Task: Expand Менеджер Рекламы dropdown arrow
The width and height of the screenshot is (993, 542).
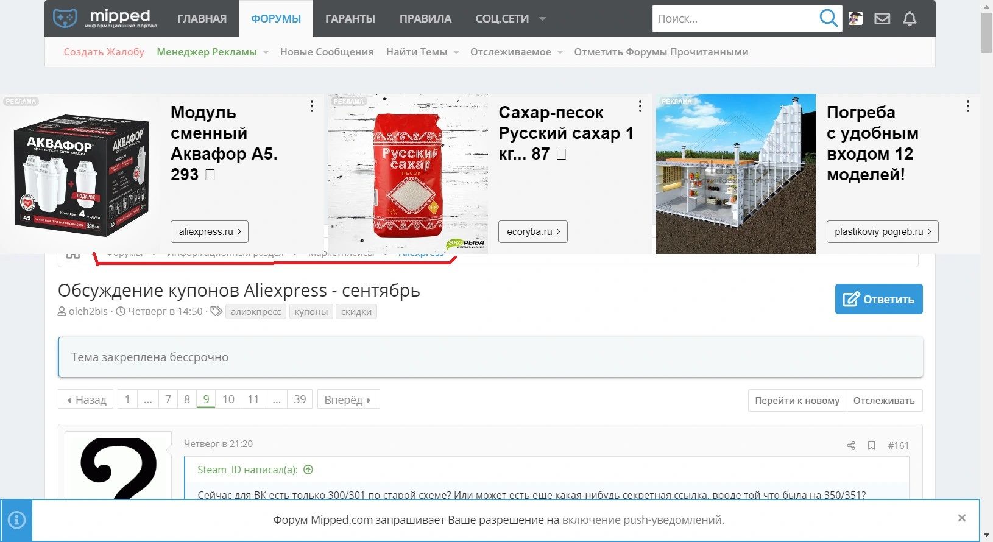Action: 266,52
